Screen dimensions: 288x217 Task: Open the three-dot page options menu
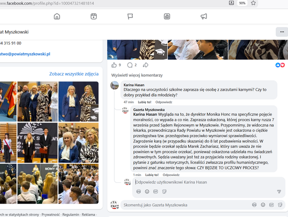[282, 32]
